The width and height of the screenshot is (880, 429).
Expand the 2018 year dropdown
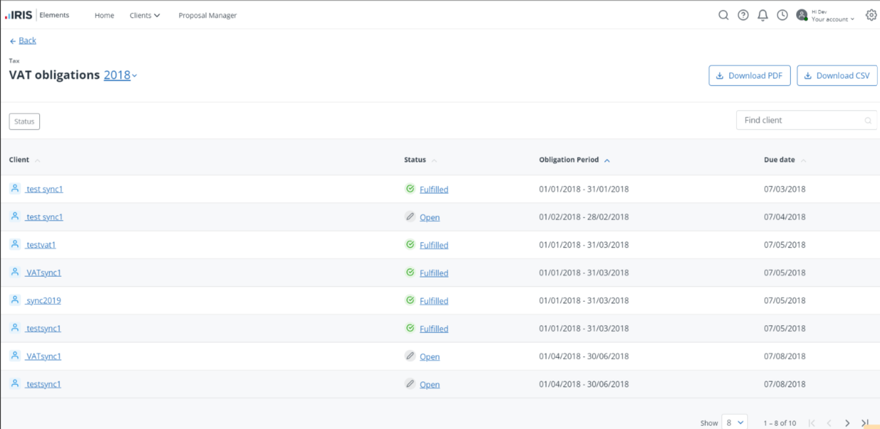point(120,75)
